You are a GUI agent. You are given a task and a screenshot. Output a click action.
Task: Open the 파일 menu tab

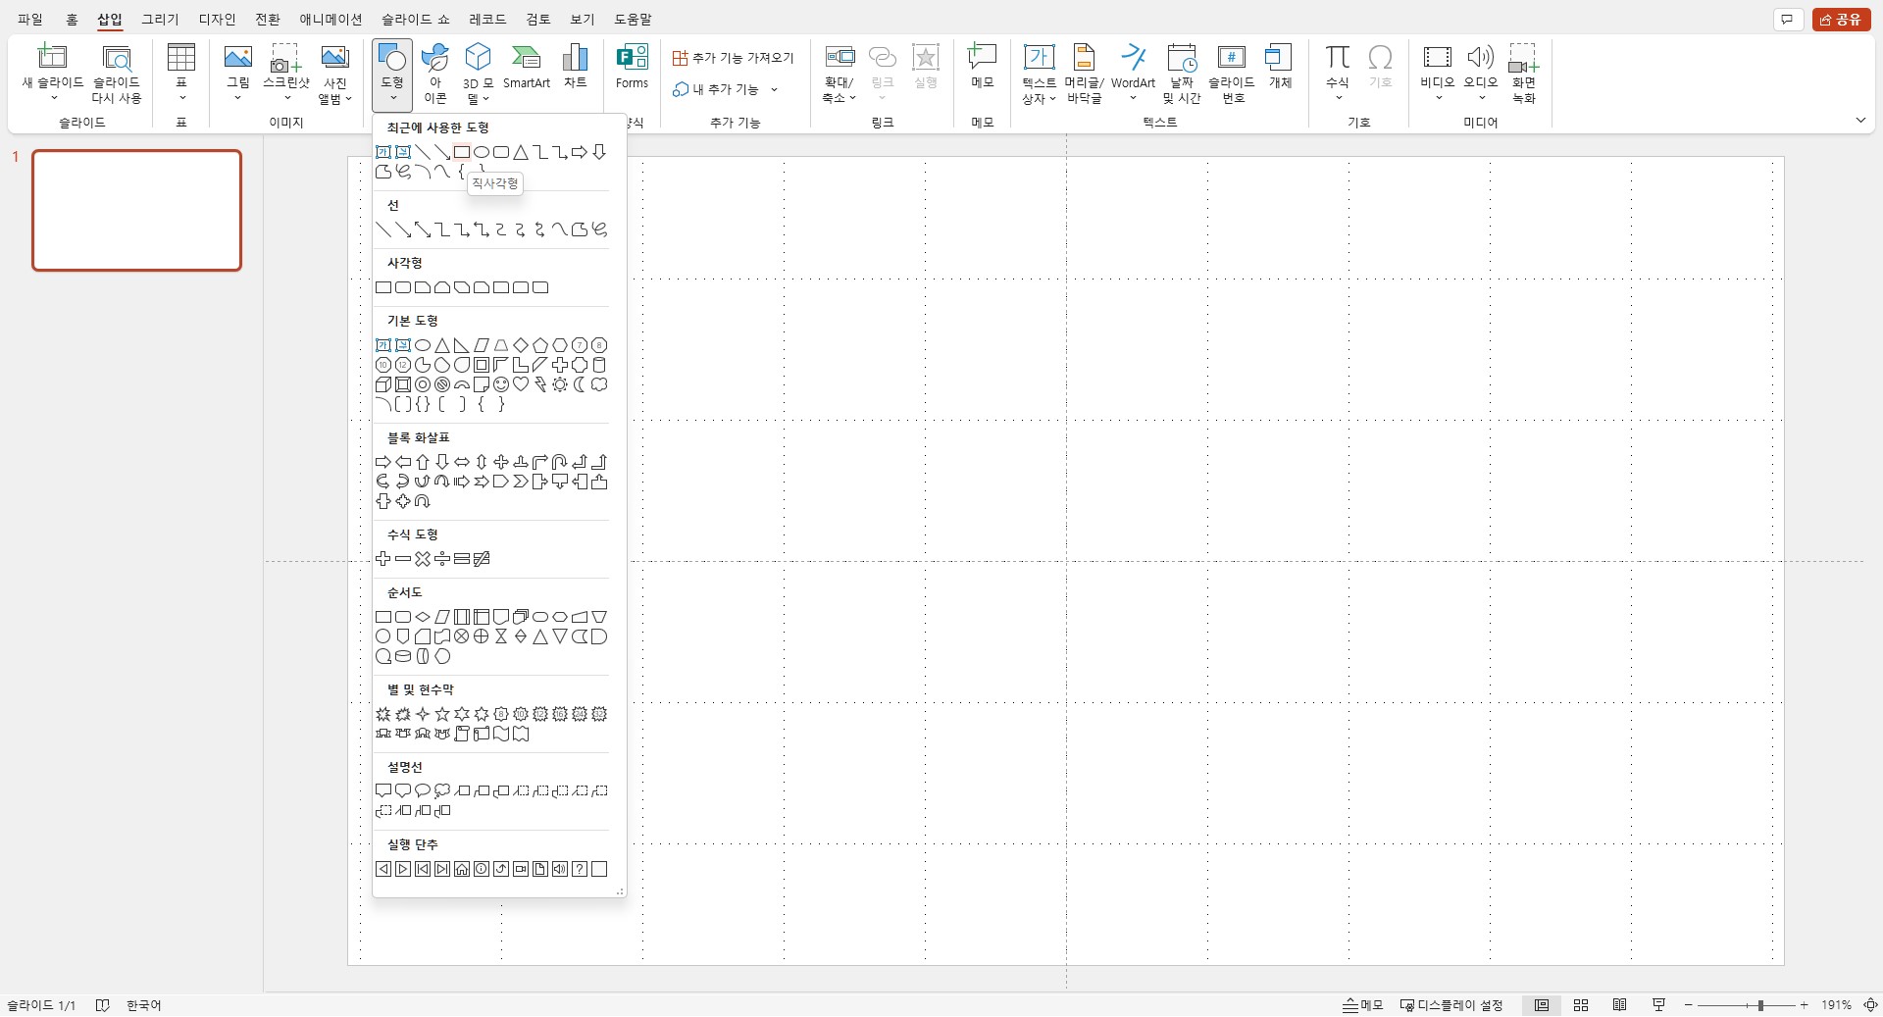[30, 19]
